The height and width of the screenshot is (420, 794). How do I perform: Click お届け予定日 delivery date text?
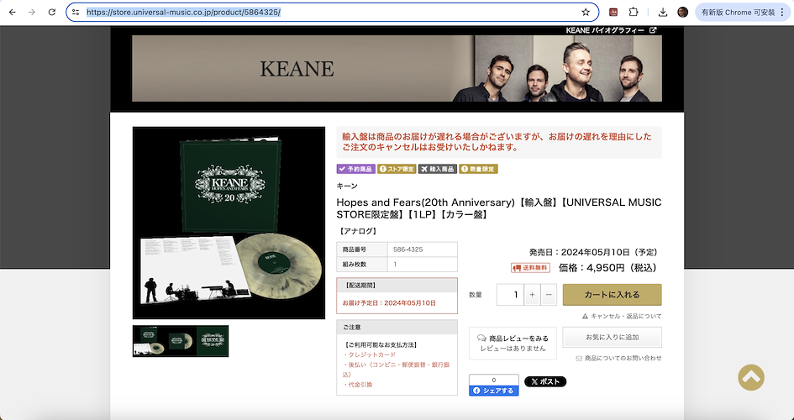tap(389, 303)
